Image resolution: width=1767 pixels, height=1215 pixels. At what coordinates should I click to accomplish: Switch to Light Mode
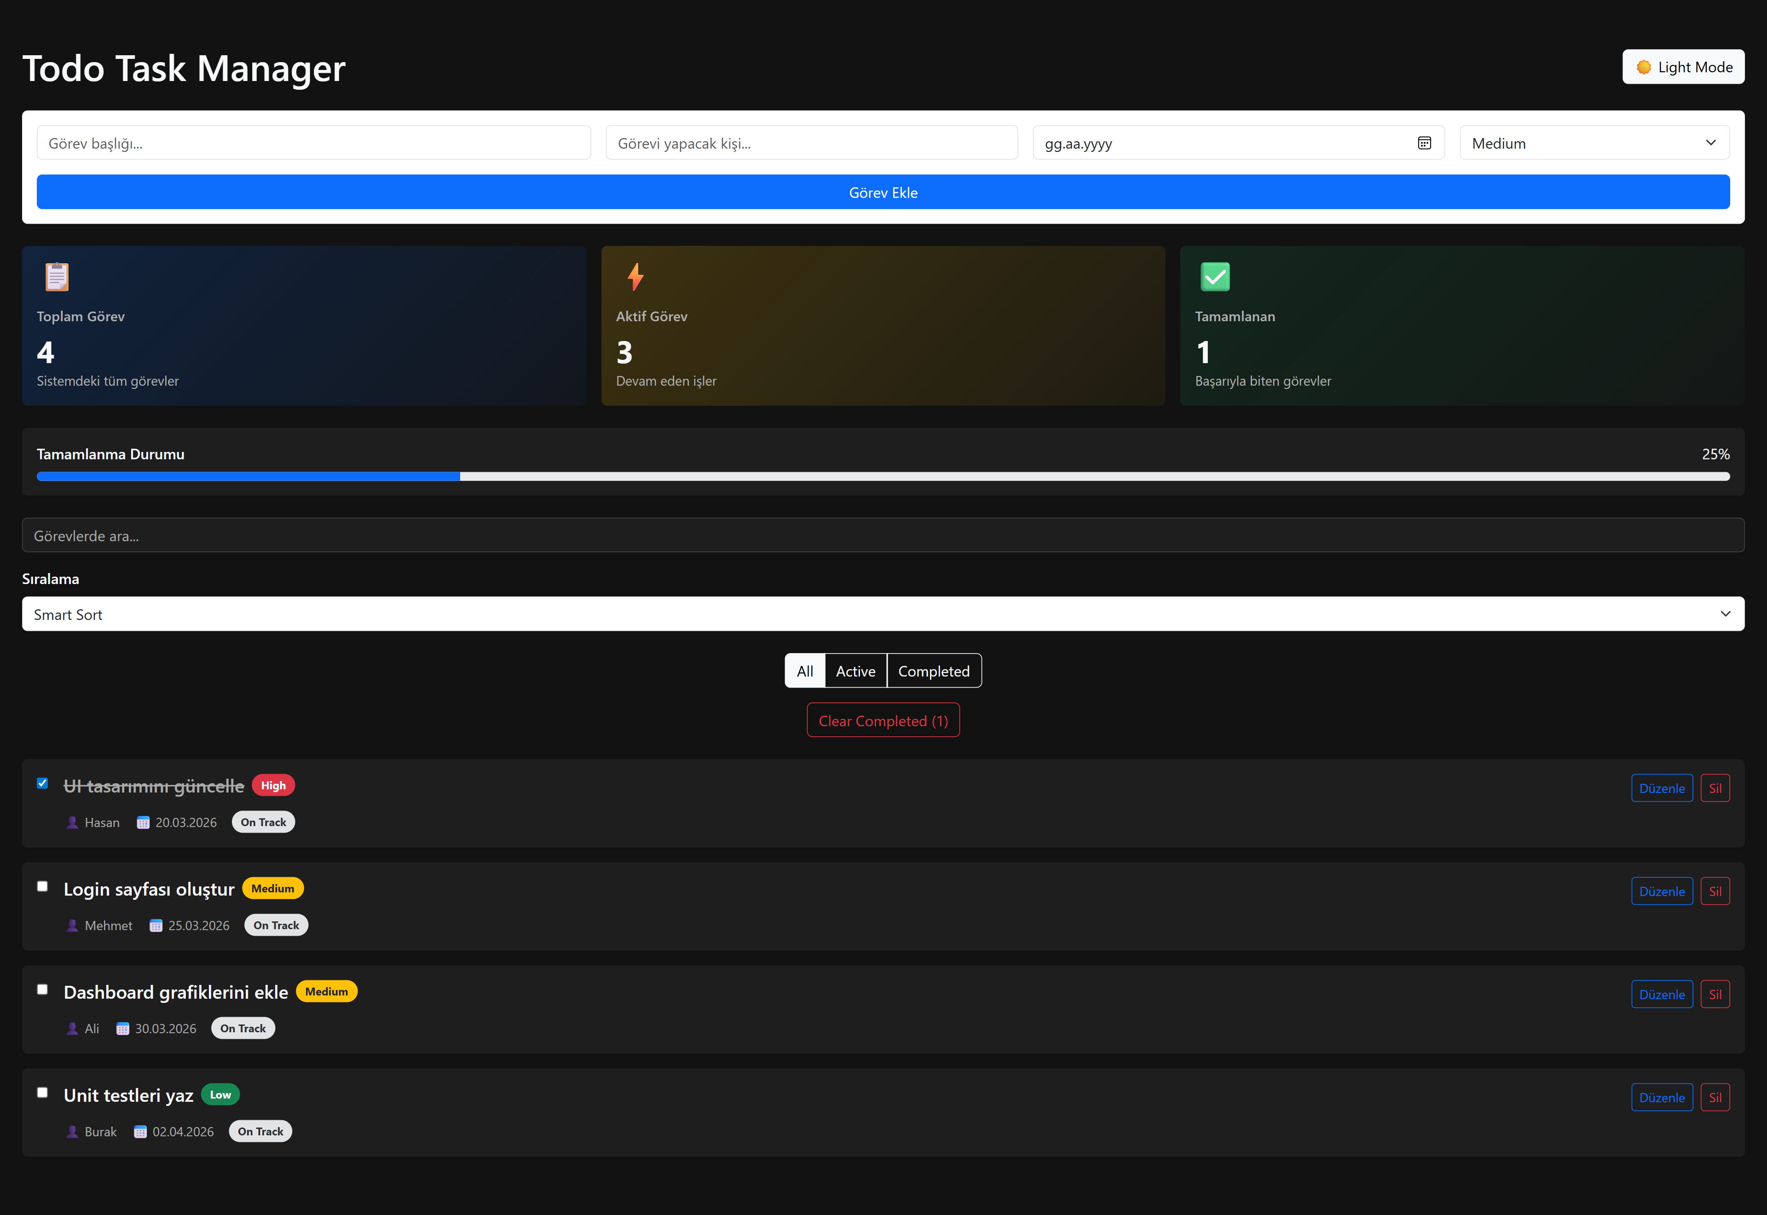(x=1683, y=67)
